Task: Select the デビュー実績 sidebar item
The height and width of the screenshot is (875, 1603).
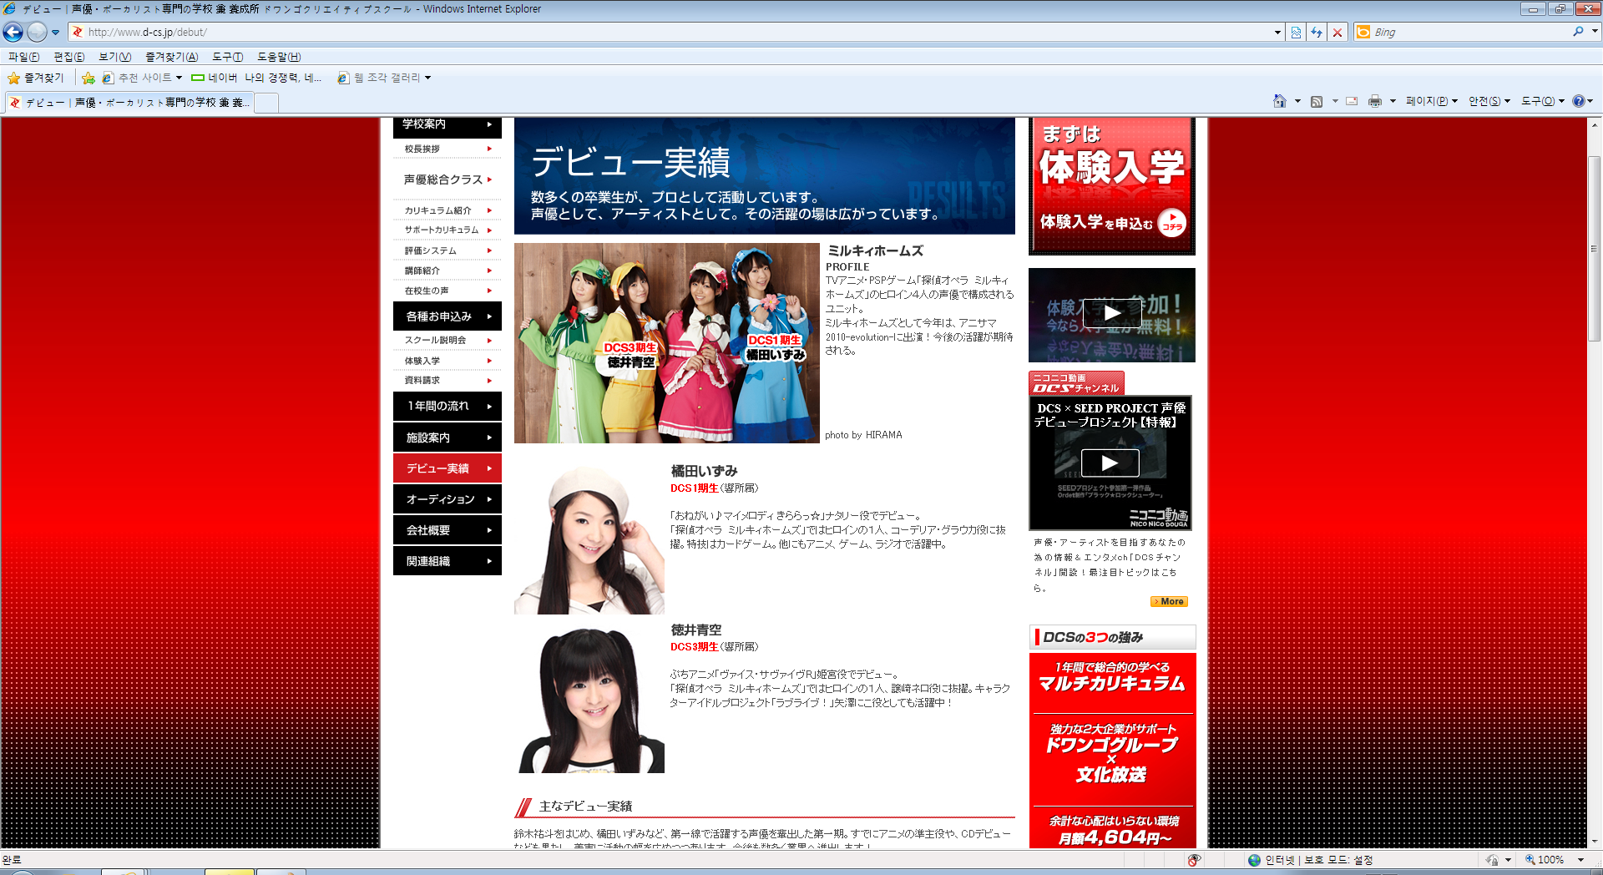Action: click(447, 468)
